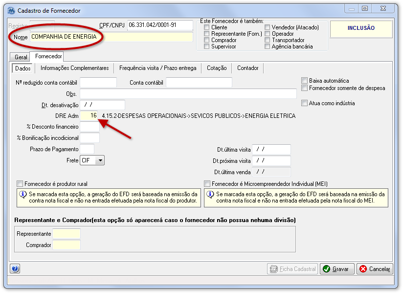Click the Gravar button
Screen dimensions: 403x293
pos(337,269)
